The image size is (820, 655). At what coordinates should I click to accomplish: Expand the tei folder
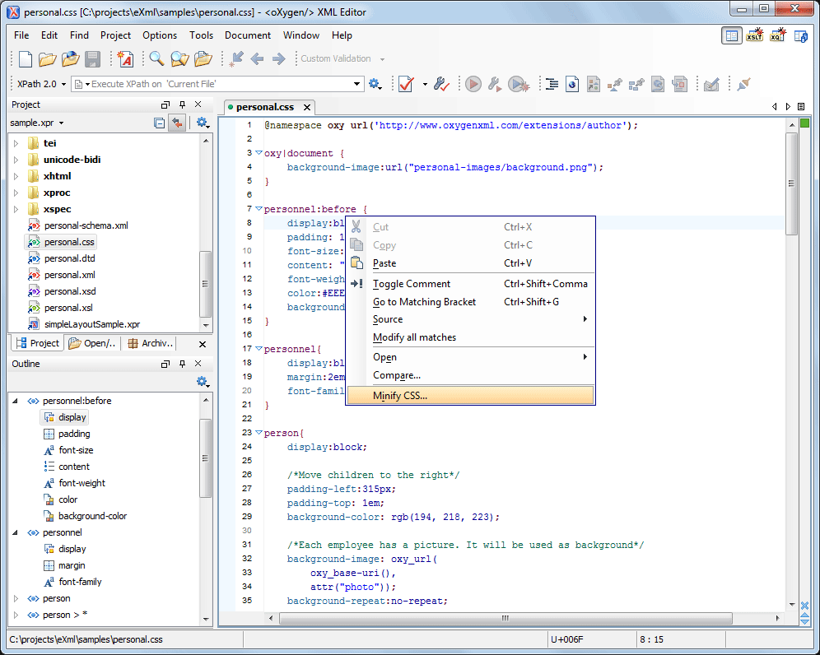(16, 143)
